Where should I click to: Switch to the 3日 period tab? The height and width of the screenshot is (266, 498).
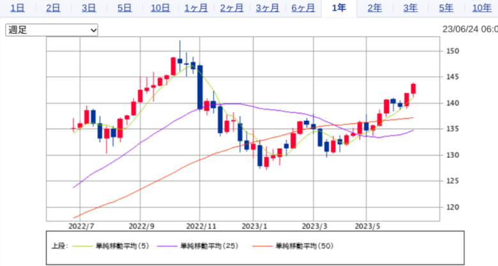click(x=89, y=8)
